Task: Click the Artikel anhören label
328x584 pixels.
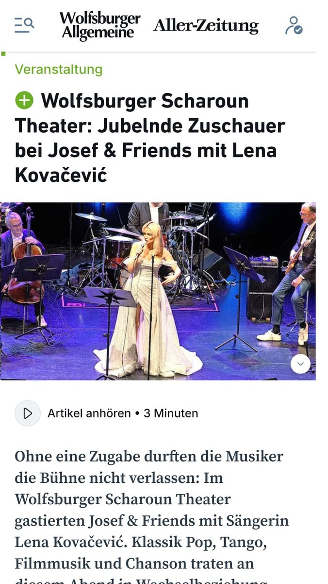Action: [x=89, y=413]
